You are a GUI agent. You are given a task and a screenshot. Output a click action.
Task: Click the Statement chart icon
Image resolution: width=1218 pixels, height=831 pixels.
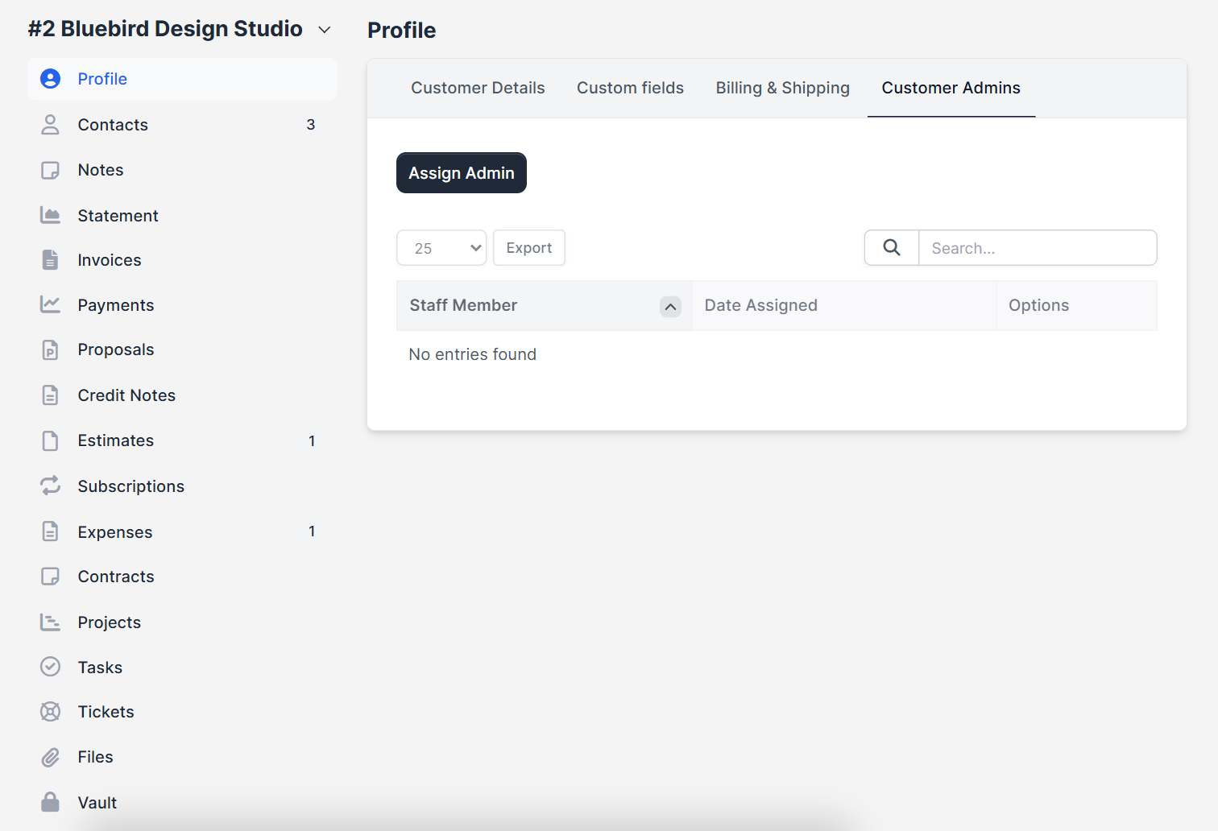pos(50,215)
